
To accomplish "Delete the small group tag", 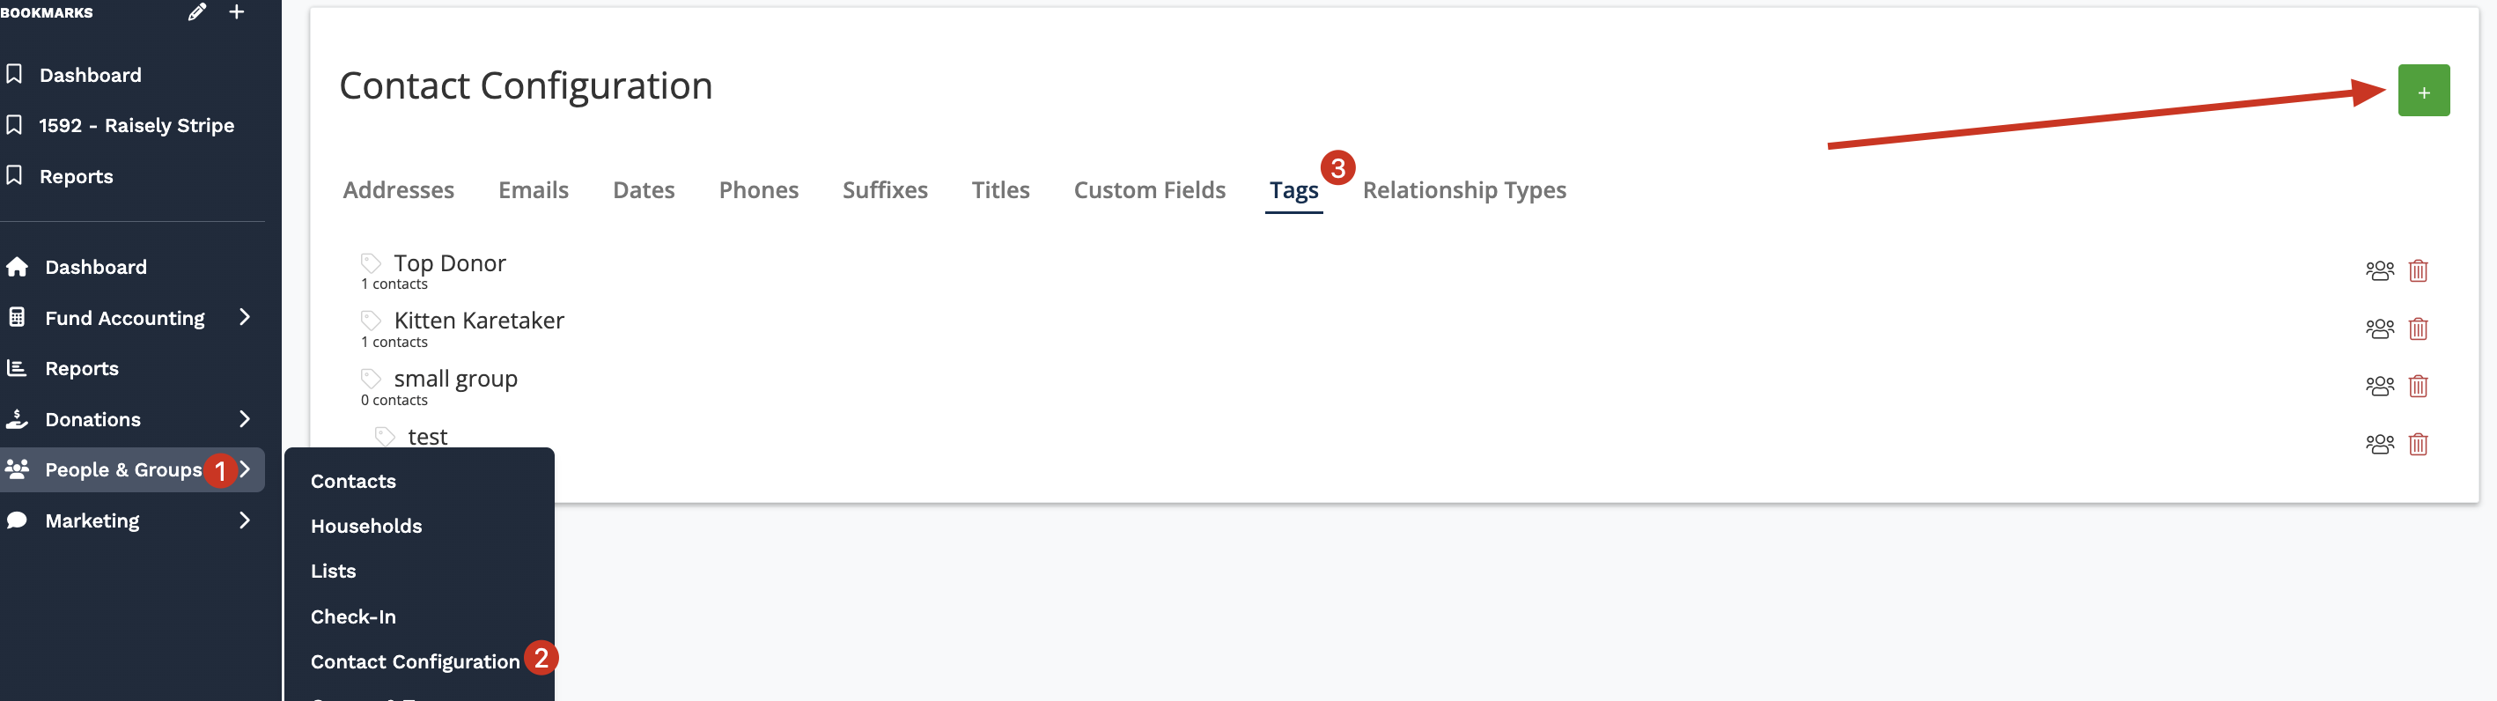I will [2418, 386].
